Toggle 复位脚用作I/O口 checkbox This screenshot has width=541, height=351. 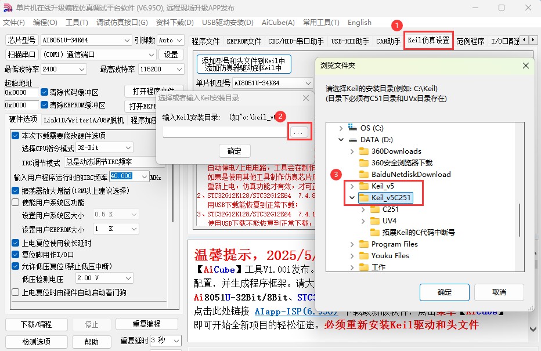coord(16,255)
